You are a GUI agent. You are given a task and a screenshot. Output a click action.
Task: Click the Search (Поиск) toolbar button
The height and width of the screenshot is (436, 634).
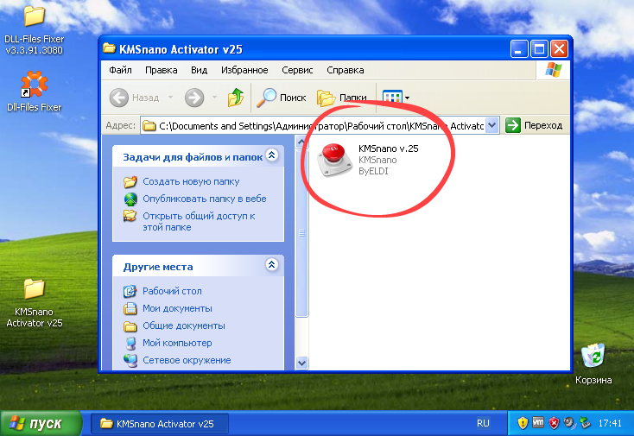click(284, 98)
